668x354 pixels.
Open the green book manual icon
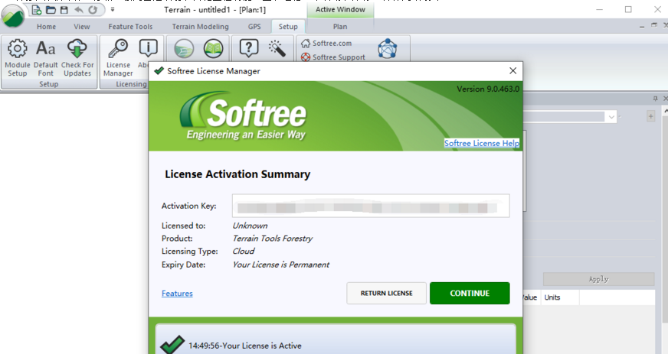214,49
